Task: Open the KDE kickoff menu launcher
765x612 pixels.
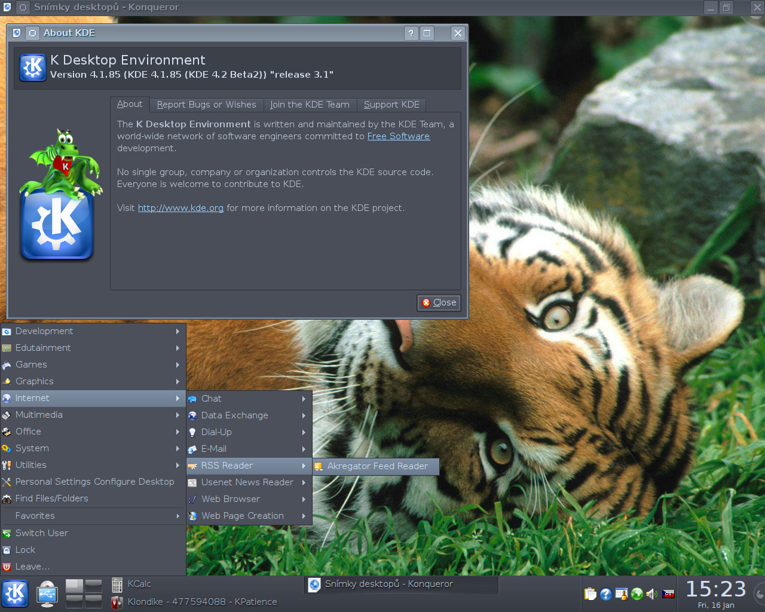Action: coord(15,593)
